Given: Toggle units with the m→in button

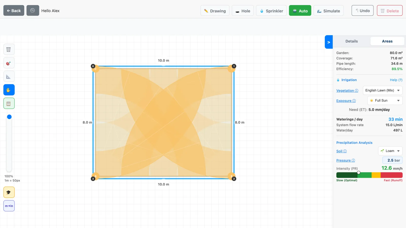Looking at the screenshot, I should pyautogui.click(x=9, y=206).
